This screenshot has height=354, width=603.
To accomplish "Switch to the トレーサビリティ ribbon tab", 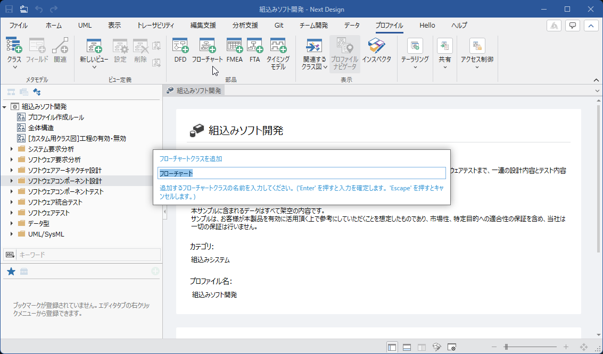I will point(156,26).
